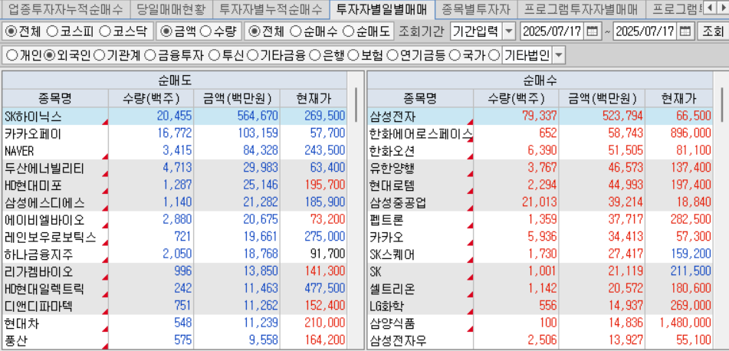Select 삼성에스디에스 stock name
The image size is (729, 351).
pos(44,203)
